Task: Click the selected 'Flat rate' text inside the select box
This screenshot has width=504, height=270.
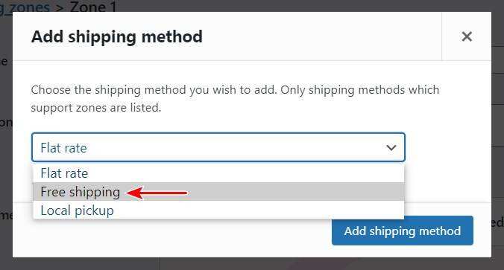Action: click(x=63, y=148)
